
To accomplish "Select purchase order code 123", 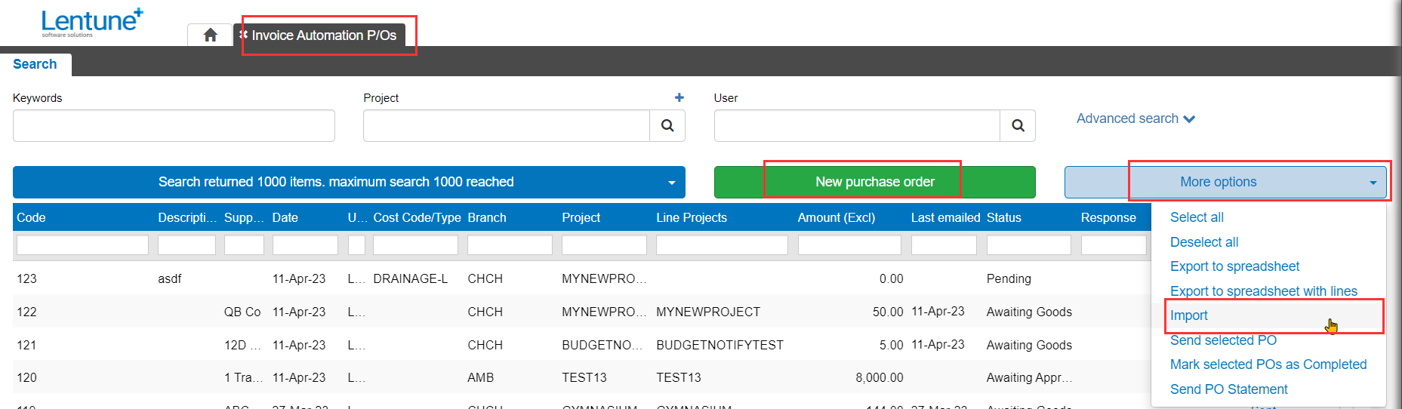I will [x=26, y=278].
